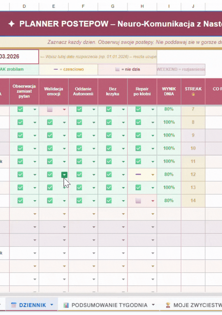Click the empty square in Repair column, streak 14 row

point(138,200)
